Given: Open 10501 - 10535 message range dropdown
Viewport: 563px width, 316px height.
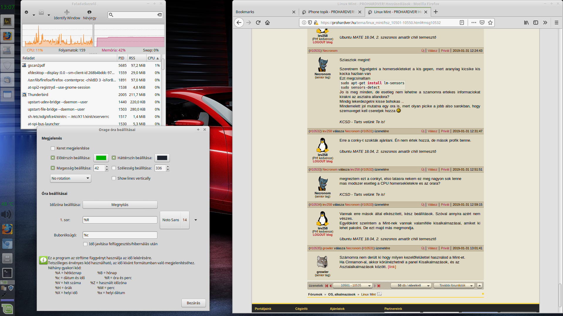Looking at the screenshot, I should (x=353, y=286).
